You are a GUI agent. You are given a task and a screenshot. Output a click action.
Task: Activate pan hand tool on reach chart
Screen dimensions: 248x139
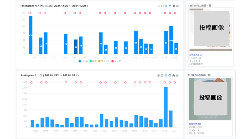170,75
